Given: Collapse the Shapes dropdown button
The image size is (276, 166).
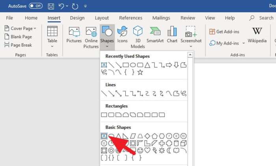Looking at the screenshot, I should (x=107, y=37).
